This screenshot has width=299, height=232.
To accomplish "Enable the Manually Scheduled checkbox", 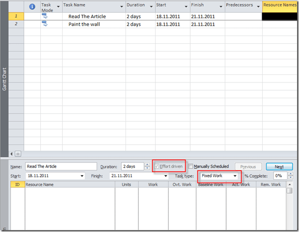I will (191, 166).
